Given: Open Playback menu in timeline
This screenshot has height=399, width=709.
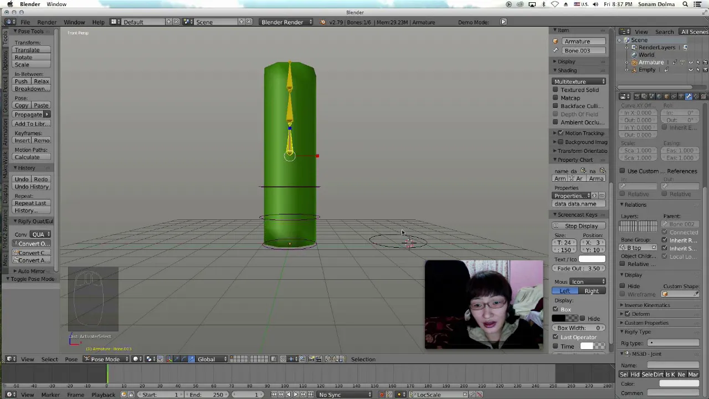Looking at the screenshot, I should pyautogui.click(x=103, y=395).
